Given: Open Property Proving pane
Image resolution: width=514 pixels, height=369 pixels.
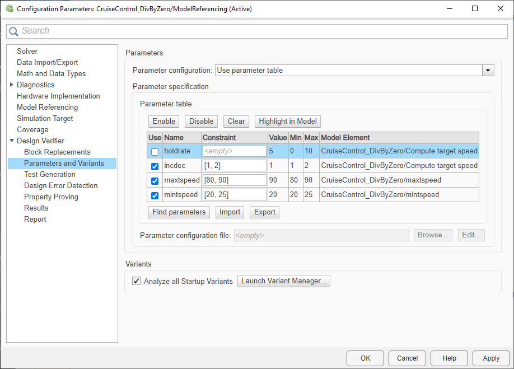Looking at the screenshot, I should pos(51,197).
